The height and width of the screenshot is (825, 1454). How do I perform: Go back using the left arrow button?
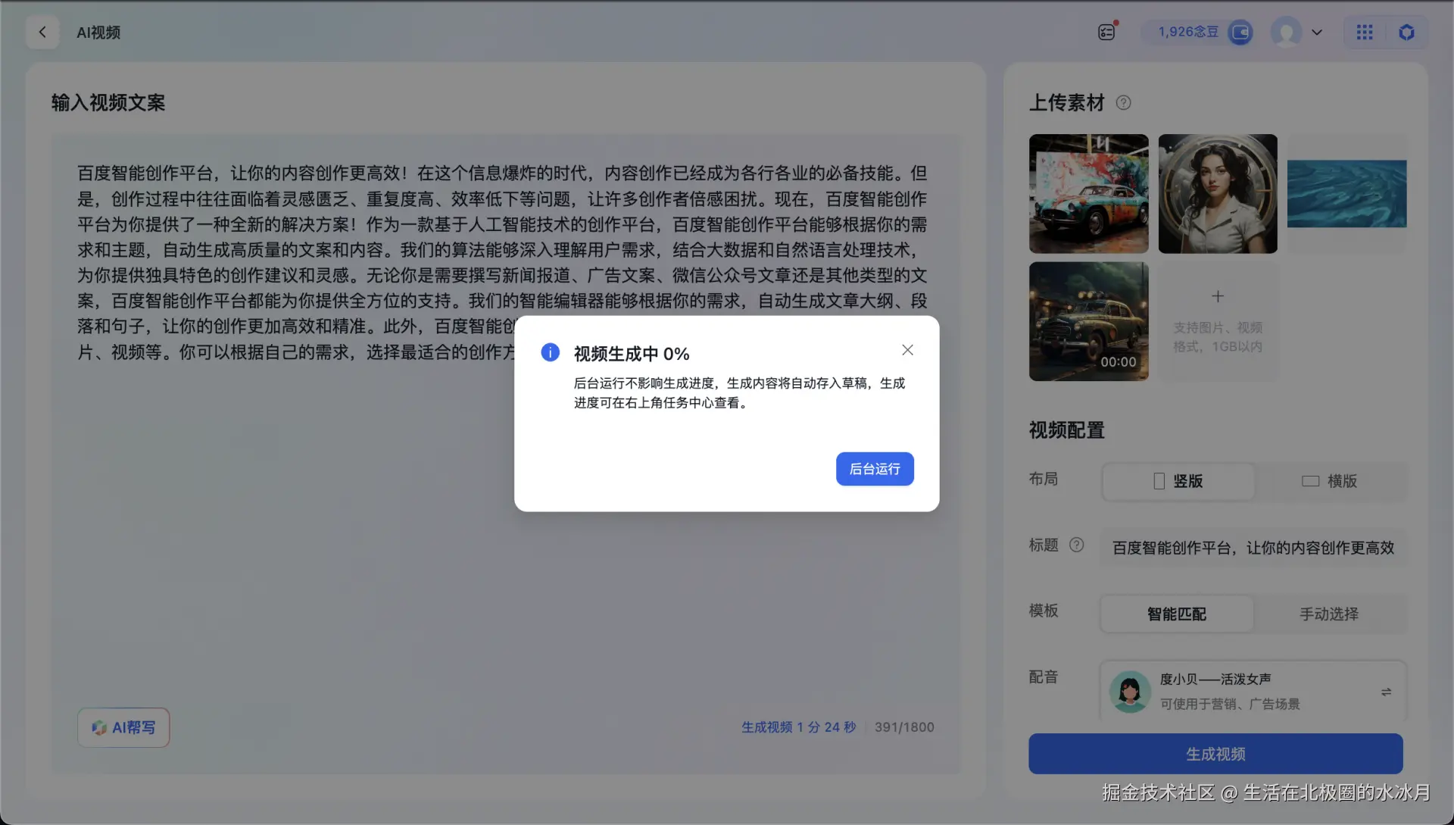click(42, 33)
